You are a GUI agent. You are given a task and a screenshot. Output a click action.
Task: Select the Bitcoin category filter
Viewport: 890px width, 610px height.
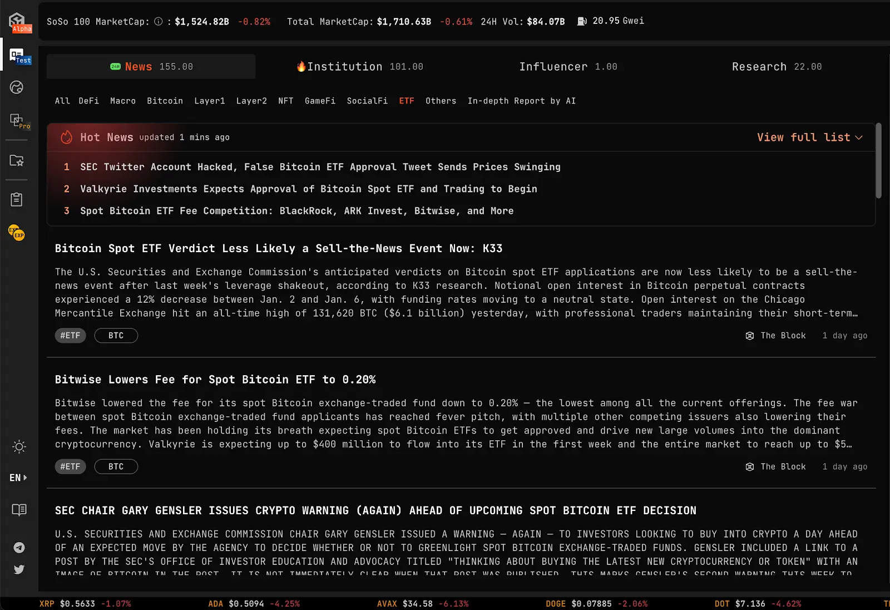[165, 101]
